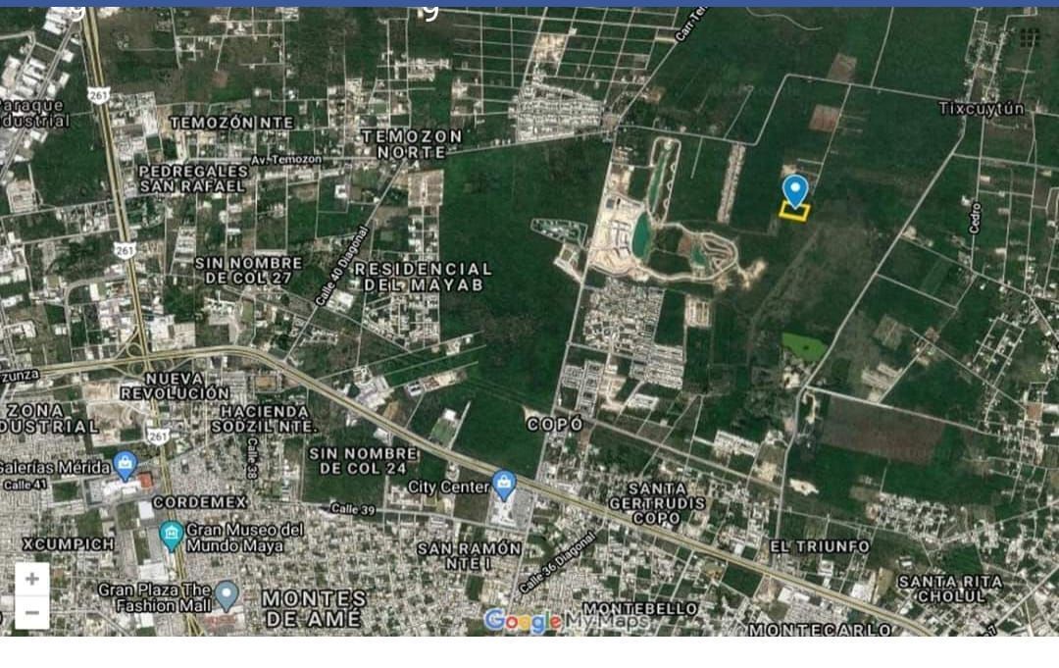Screen dimensions: 1059x668
Task: Select the Cordemex area label
Action: (200, 502)
